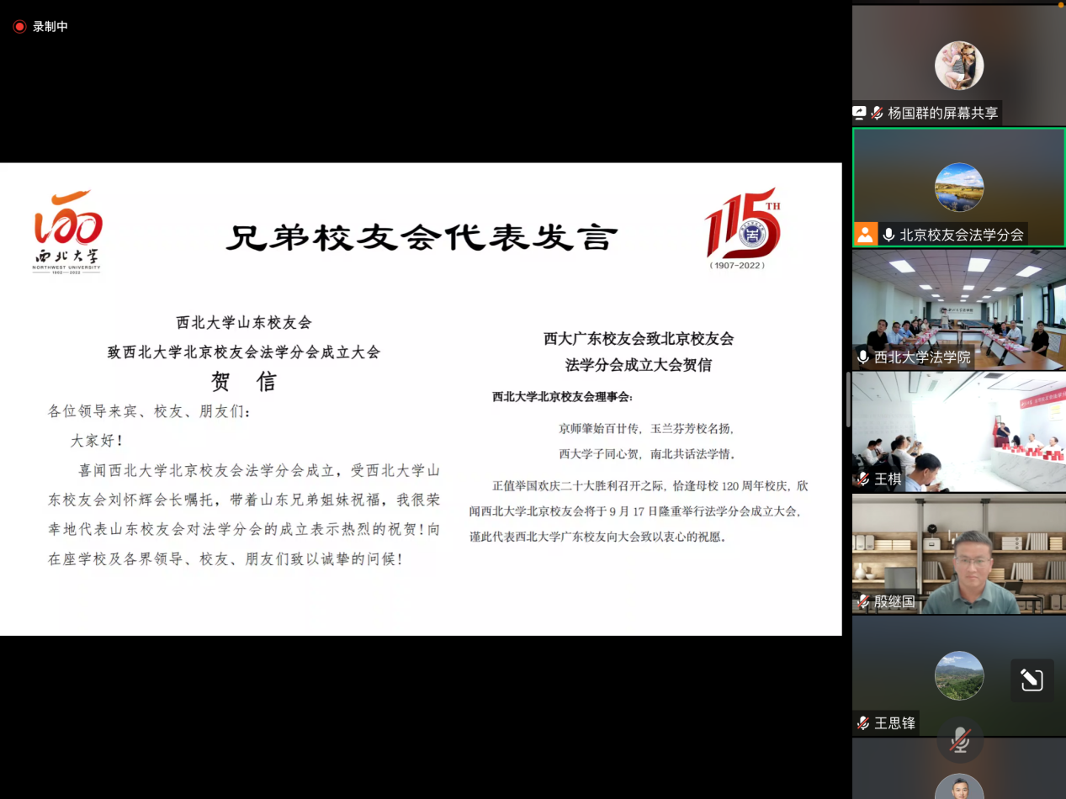1066x799 pixels.
Task: Unmute with the floating round microphone button
Action: (x=959, y=740)
